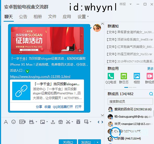Click 更多 in 群应用 section
Viewport: 154px width, 144px height.
(x=150, y=68)
